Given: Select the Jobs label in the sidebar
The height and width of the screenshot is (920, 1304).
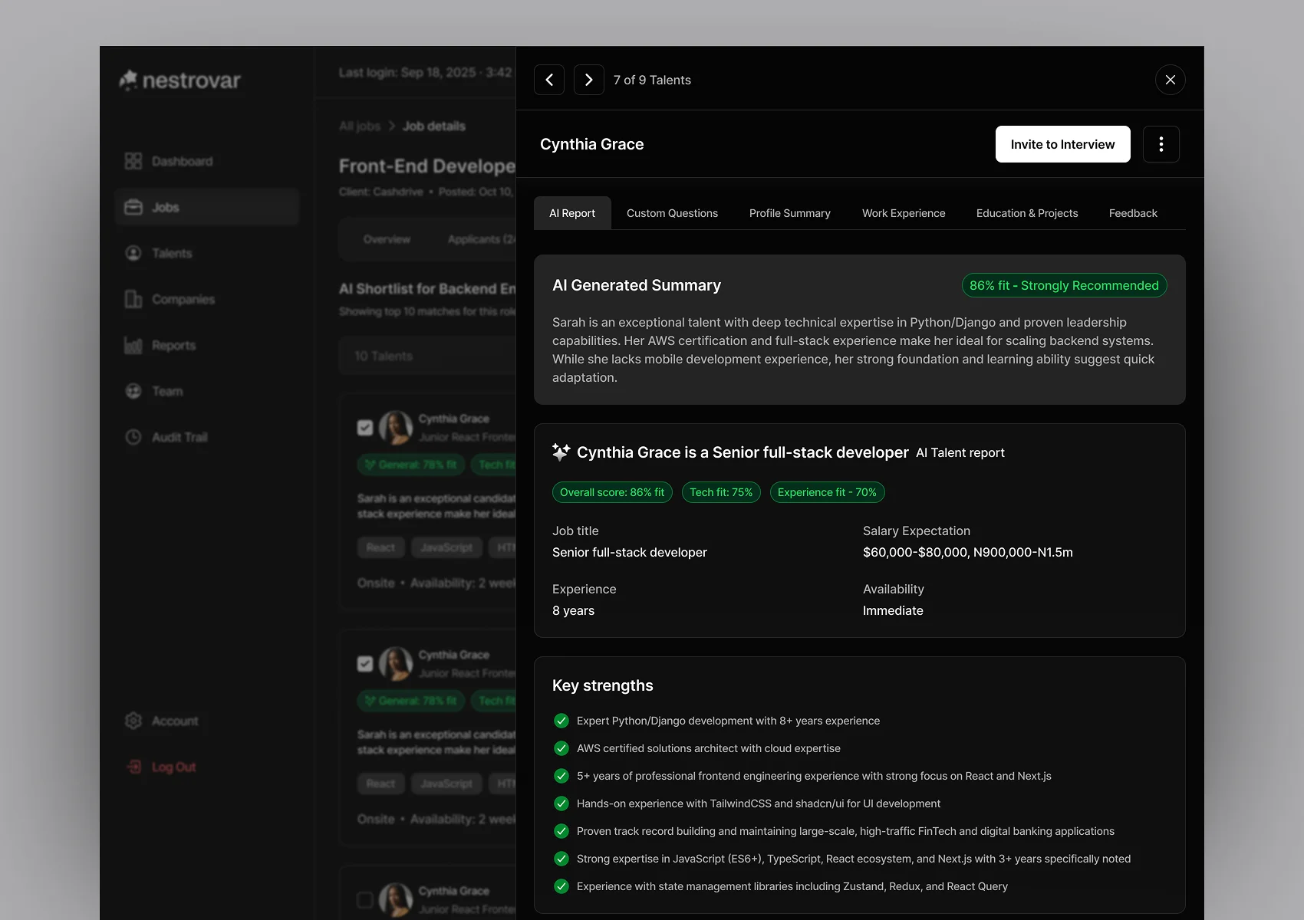Looking at the screenshot, I should coord(166,207).
